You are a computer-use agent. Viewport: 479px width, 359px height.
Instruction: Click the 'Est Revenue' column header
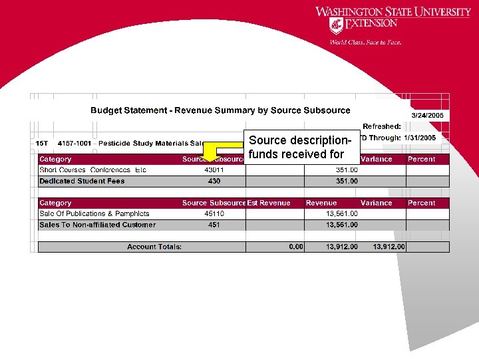269,203
